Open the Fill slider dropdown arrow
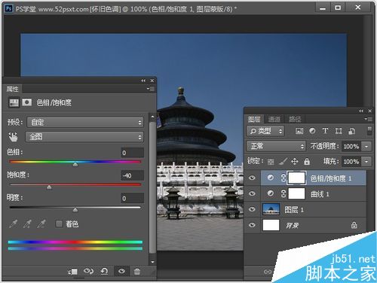Viewport: 377px width, 283px height. [366, 162]
